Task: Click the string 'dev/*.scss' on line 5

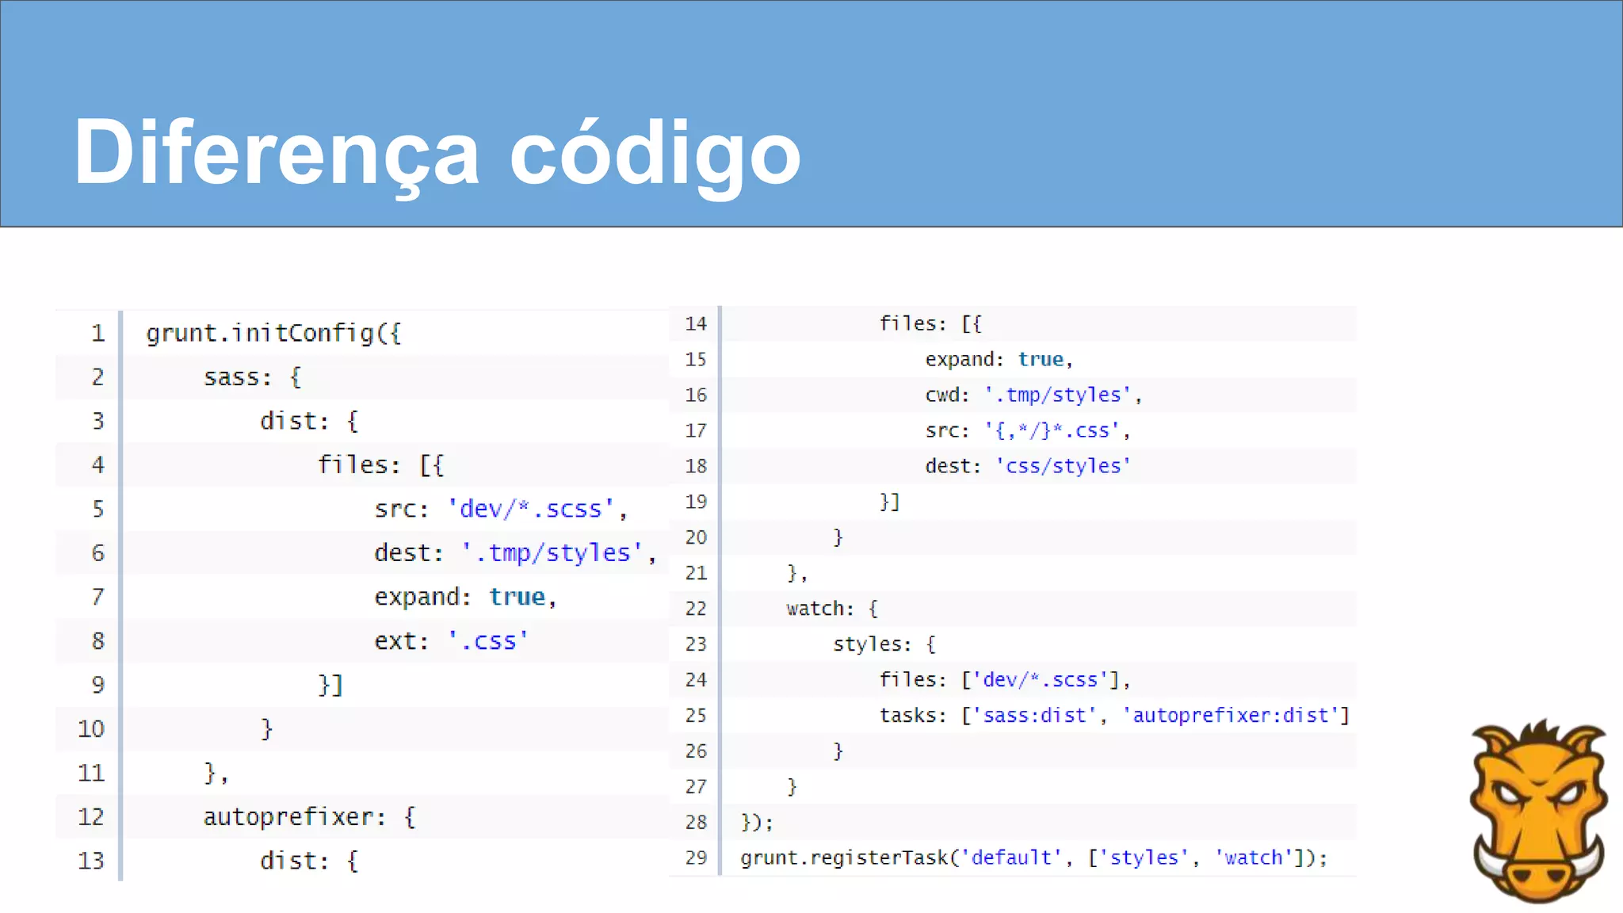Action: (x=531, y=509)
